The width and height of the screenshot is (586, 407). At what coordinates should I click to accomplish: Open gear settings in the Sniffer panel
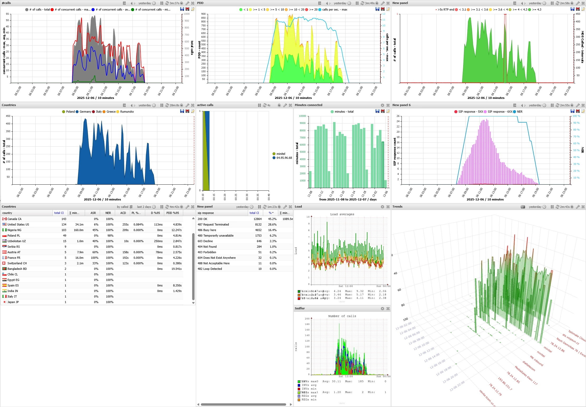coord(382,308)
